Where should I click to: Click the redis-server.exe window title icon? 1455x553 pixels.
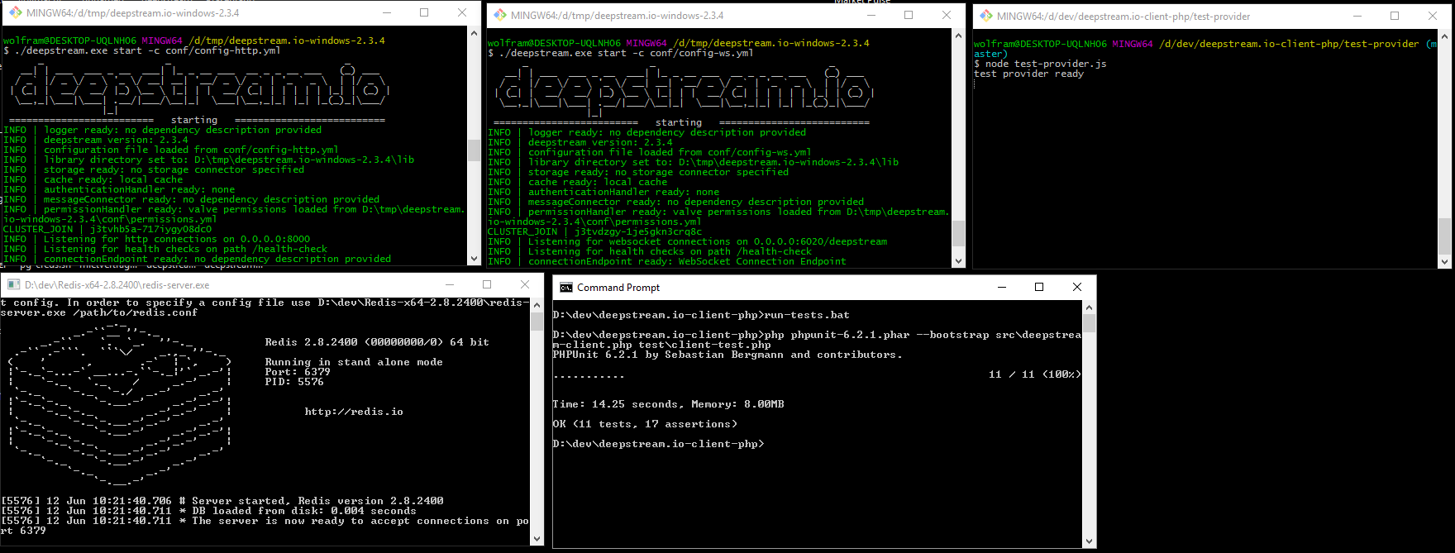coord(13,284)
